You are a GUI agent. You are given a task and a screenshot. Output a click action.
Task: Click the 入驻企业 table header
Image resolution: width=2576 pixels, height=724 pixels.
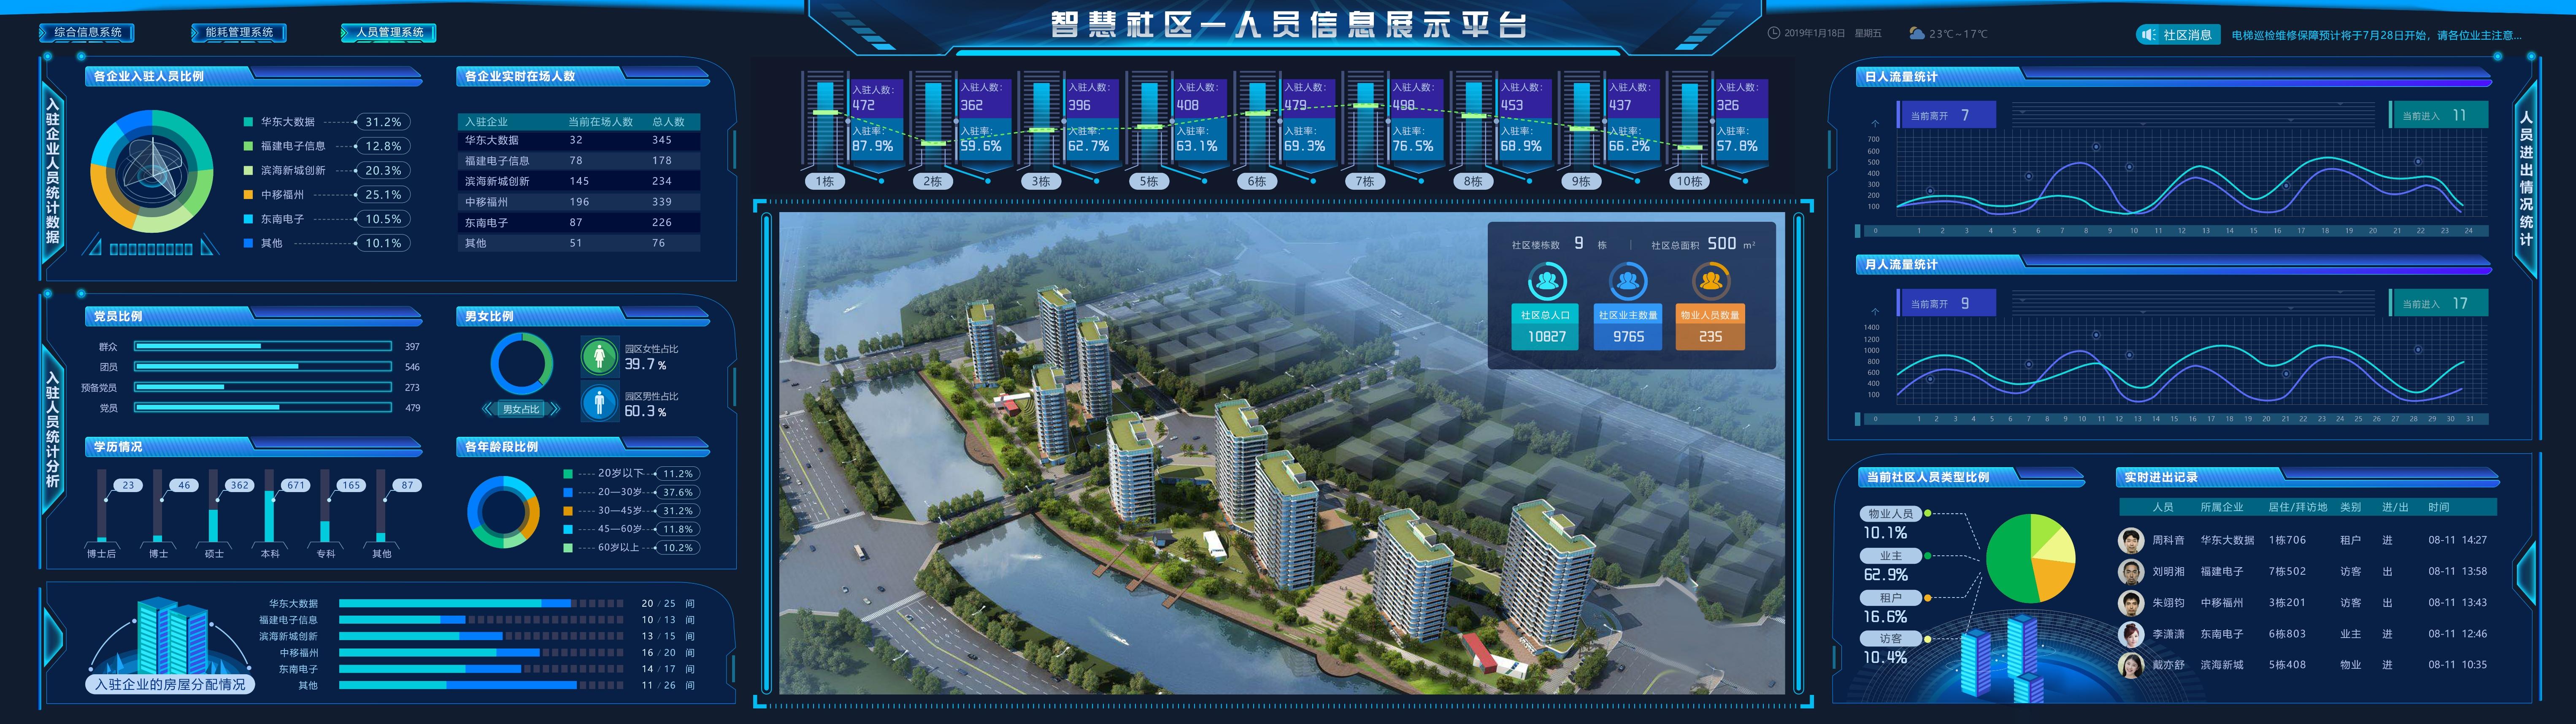coord(486,122)
